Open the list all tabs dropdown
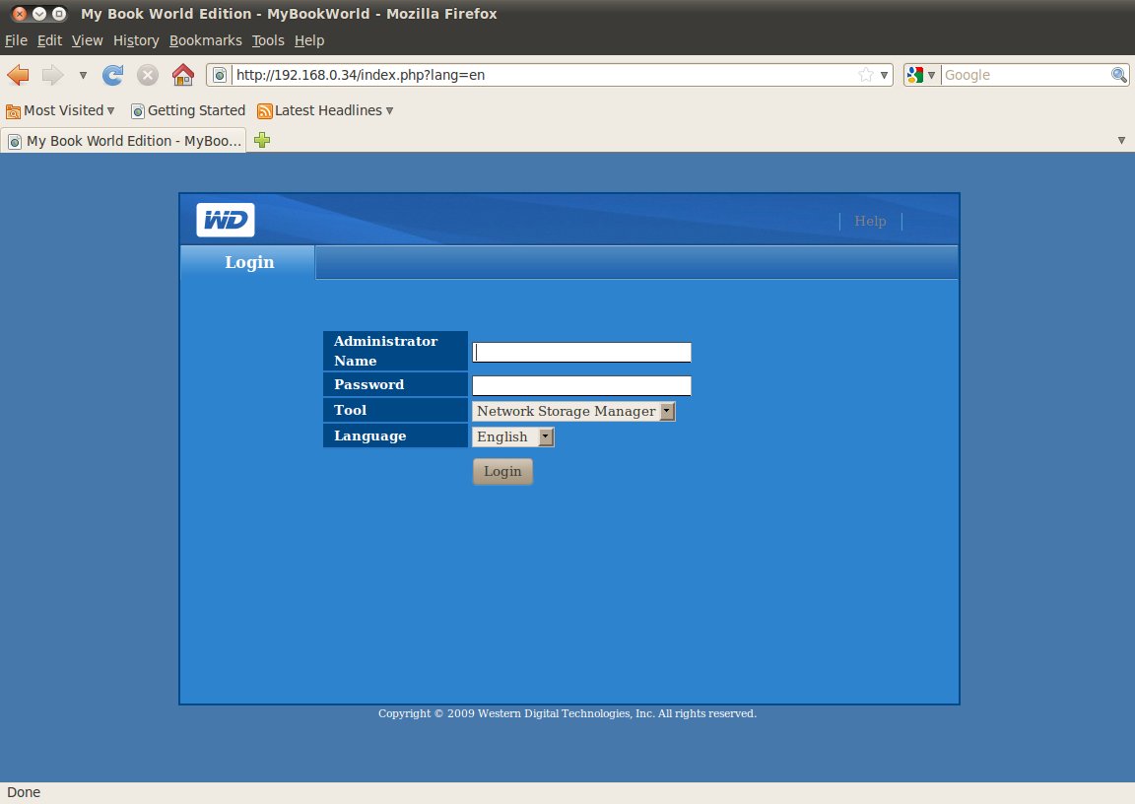This screenshot has height=804, width=1135. coord(1121,140)
